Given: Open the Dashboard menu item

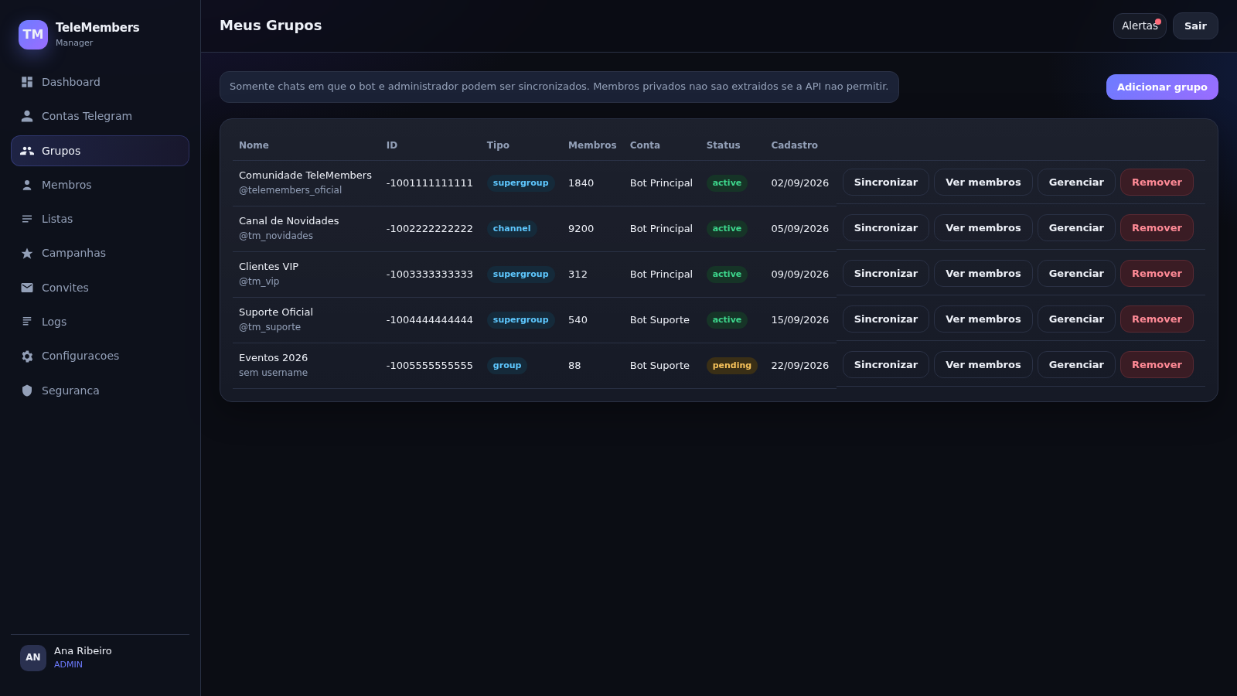Looking at the screenshot, I should [100, 82].
